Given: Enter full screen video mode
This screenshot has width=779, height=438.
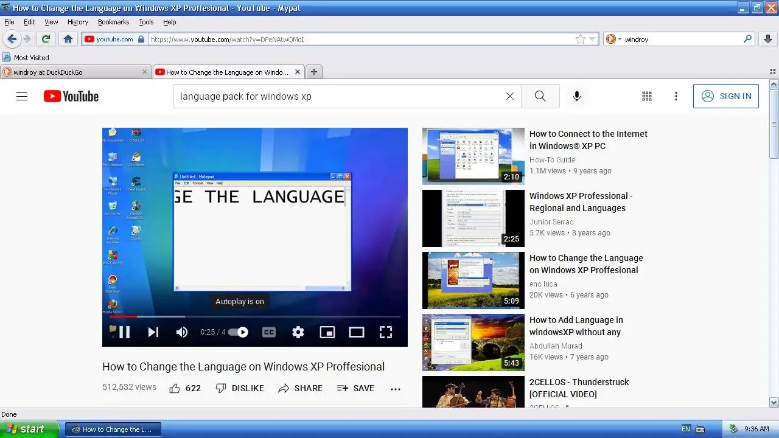Looking at the screenshot, I should point(386,332).
